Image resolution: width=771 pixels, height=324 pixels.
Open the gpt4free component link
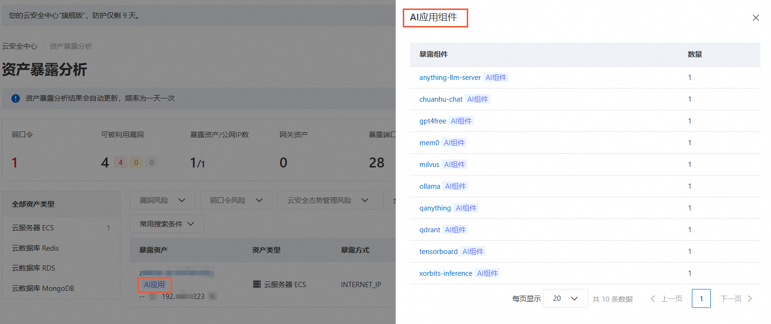pos(433,121)
